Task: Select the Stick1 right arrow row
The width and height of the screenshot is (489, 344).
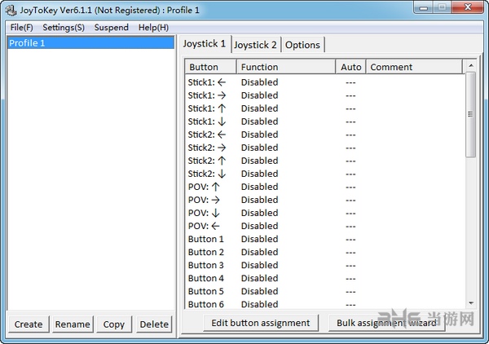Action: click(324, 95)
